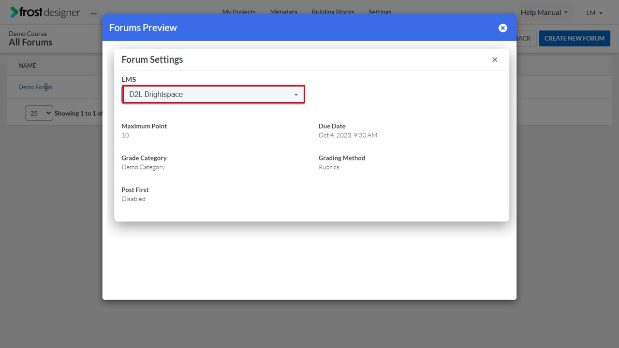Screen dimensions: 619x348
Task: Close the Forum Settings dialog
Action: 495,59
